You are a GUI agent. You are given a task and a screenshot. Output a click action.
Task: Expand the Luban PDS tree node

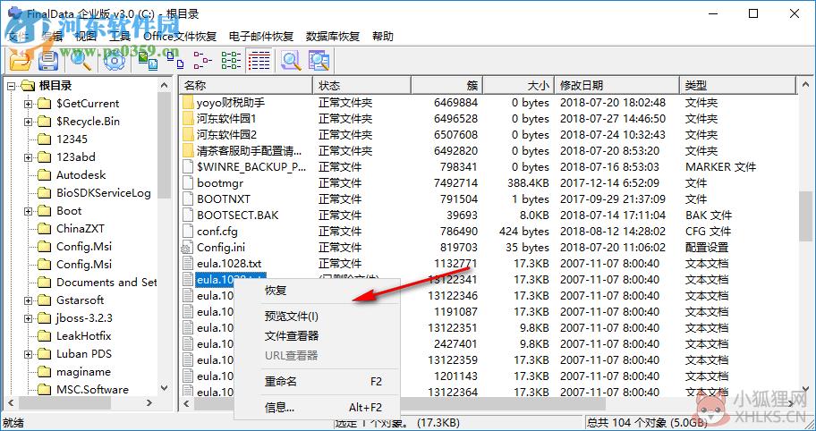click(x=28, y=354)
